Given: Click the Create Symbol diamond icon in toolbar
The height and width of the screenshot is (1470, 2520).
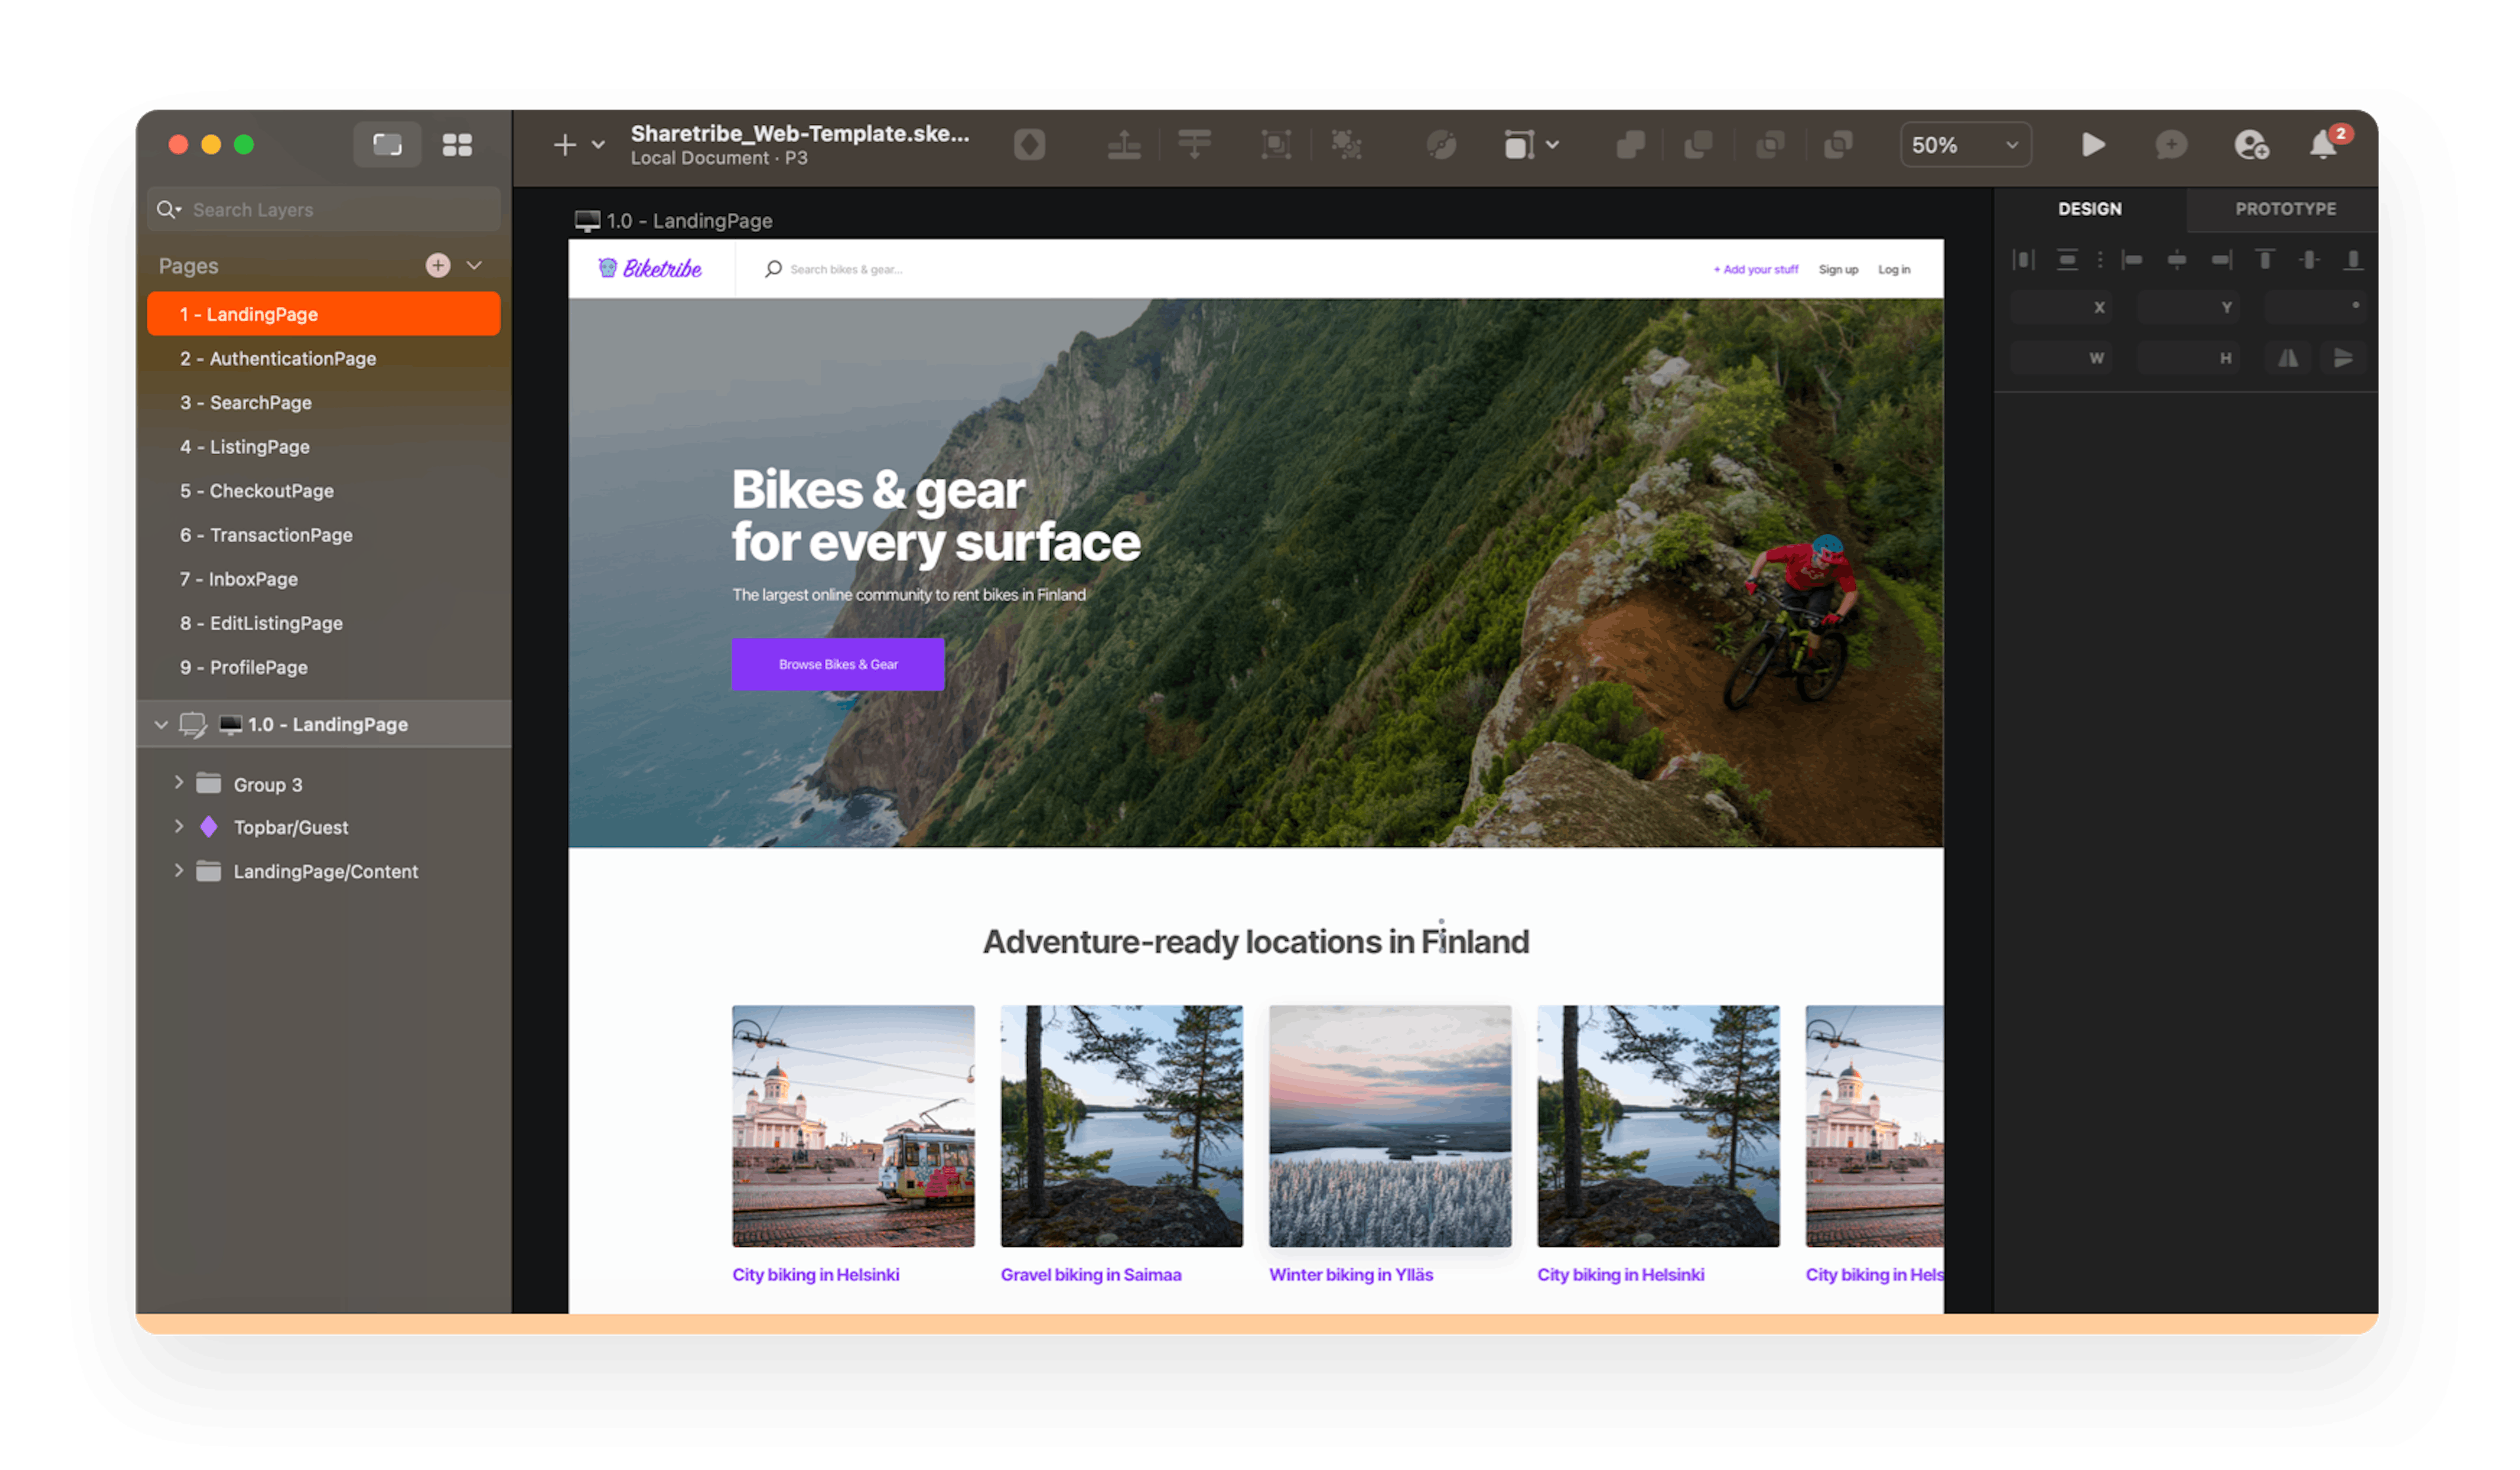Looking at the screenshot, I should pyautogui.click(x=1030, y=144).
